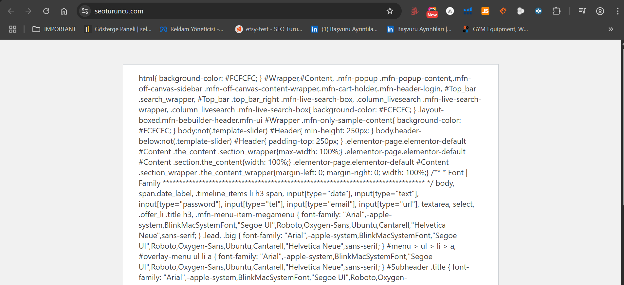This screenshot has height=285, width=624.
Task: Open the gray cloud-shaped extension icon
Action: [521, 11]
